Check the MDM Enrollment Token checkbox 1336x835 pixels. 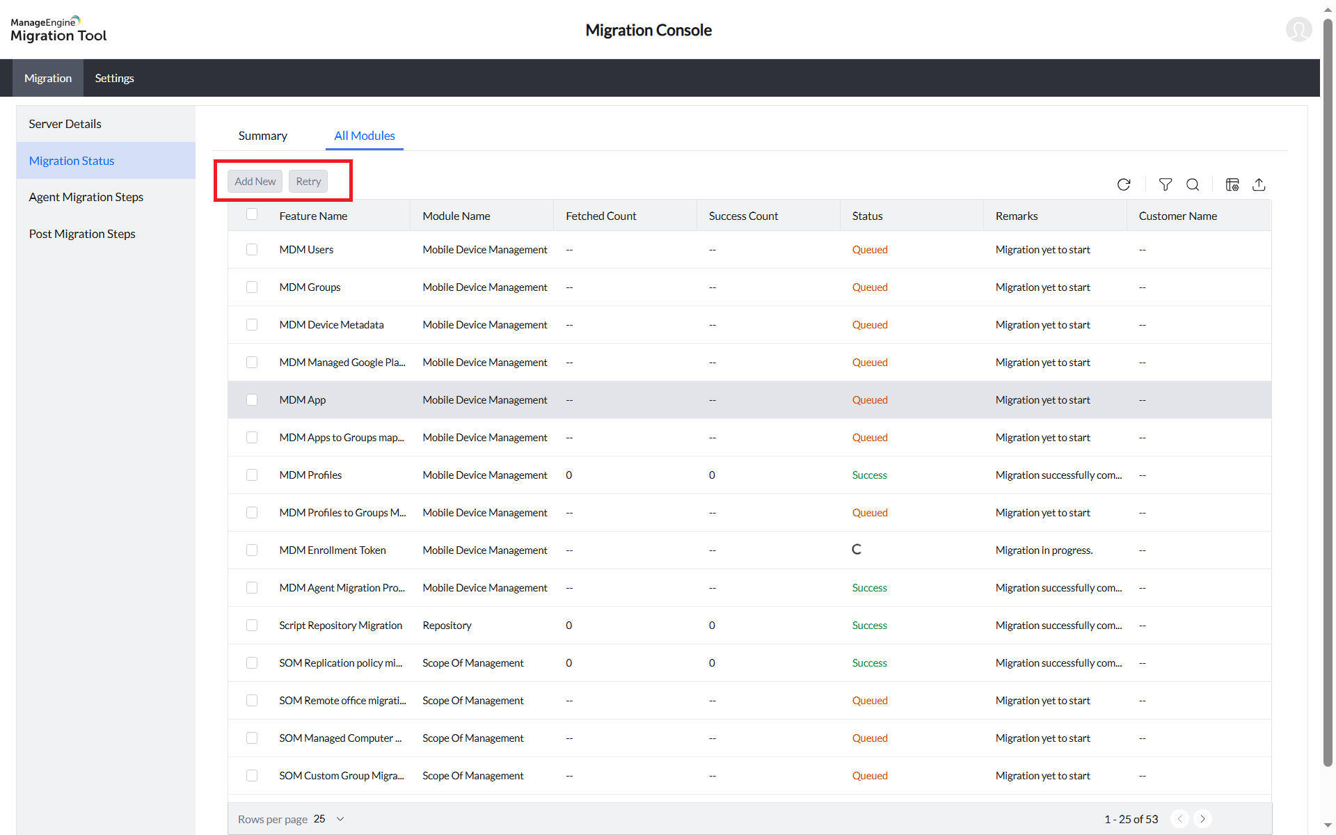[252, 550]
